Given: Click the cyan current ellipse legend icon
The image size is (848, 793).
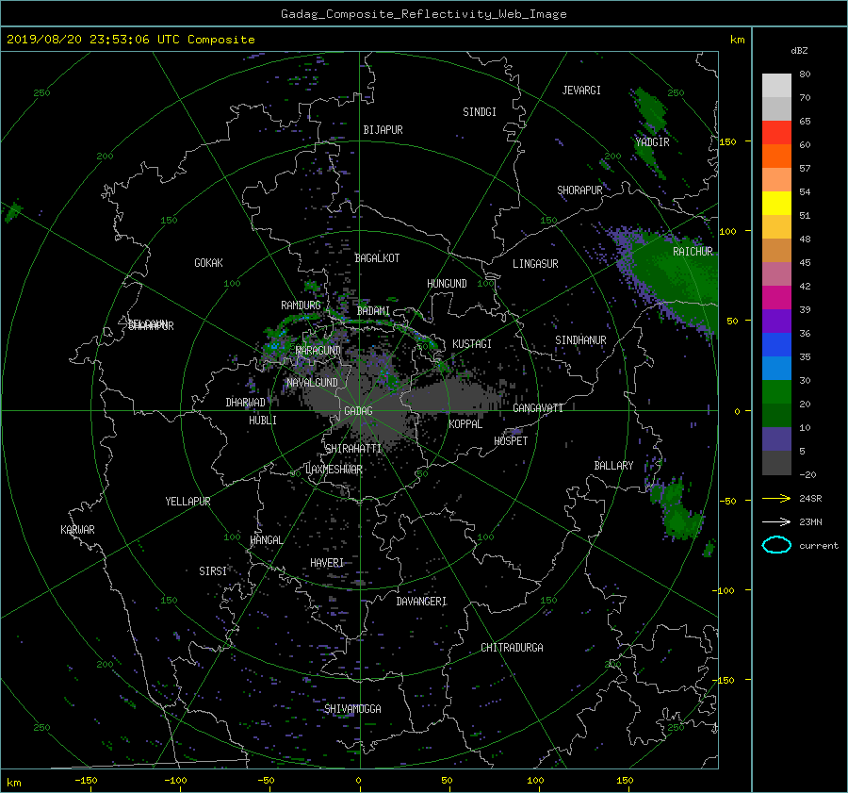Looking at the screenshot, I should 776,545.
